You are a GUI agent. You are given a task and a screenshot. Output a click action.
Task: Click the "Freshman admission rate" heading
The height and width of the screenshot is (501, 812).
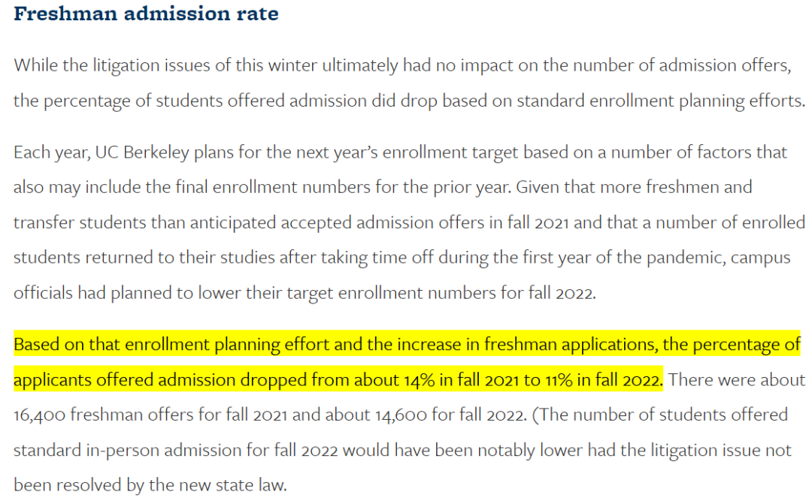tap(146, 14)
